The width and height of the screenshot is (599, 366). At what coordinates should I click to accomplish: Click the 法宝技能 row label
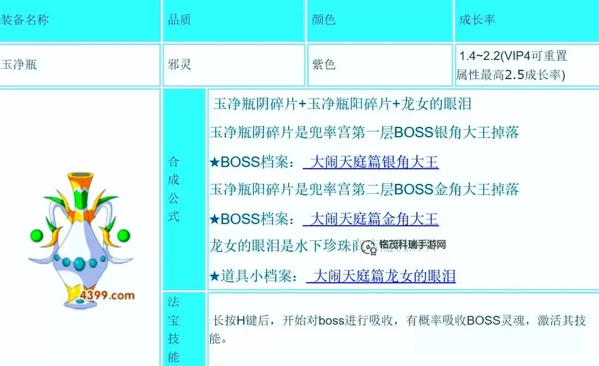tap(174, 328)
